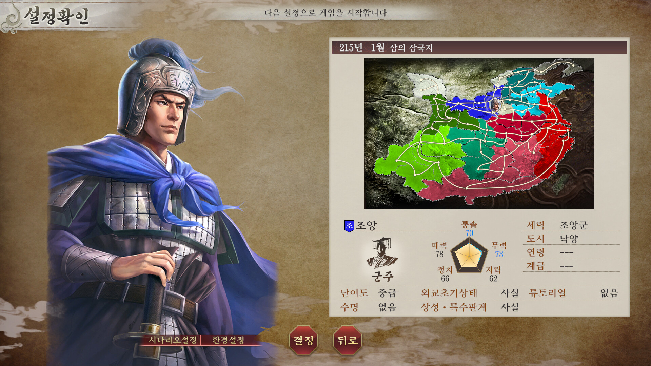Click the 튜토리얼 없음 setting
Image resolution: width=651 pixels, height=366 pixels.
[574, 293]
